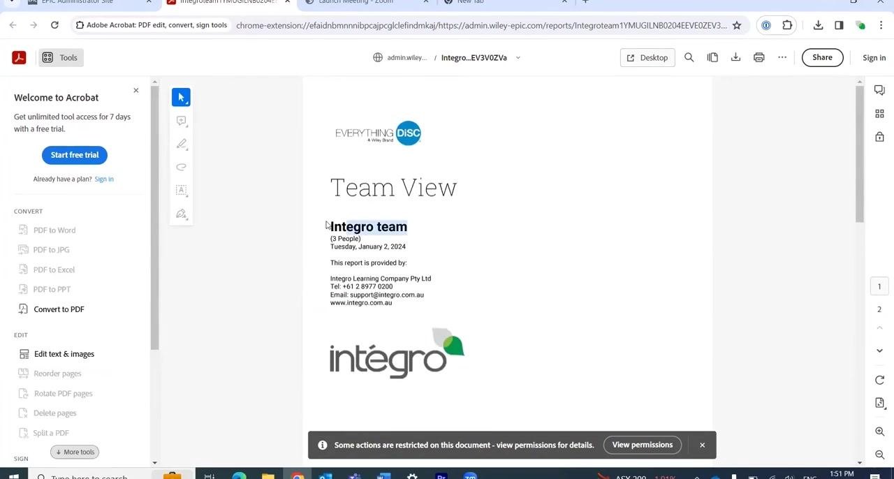Jump to page 1 indicator
The height and width of the screenshot is (479, 894).
(x=879, y=286)
